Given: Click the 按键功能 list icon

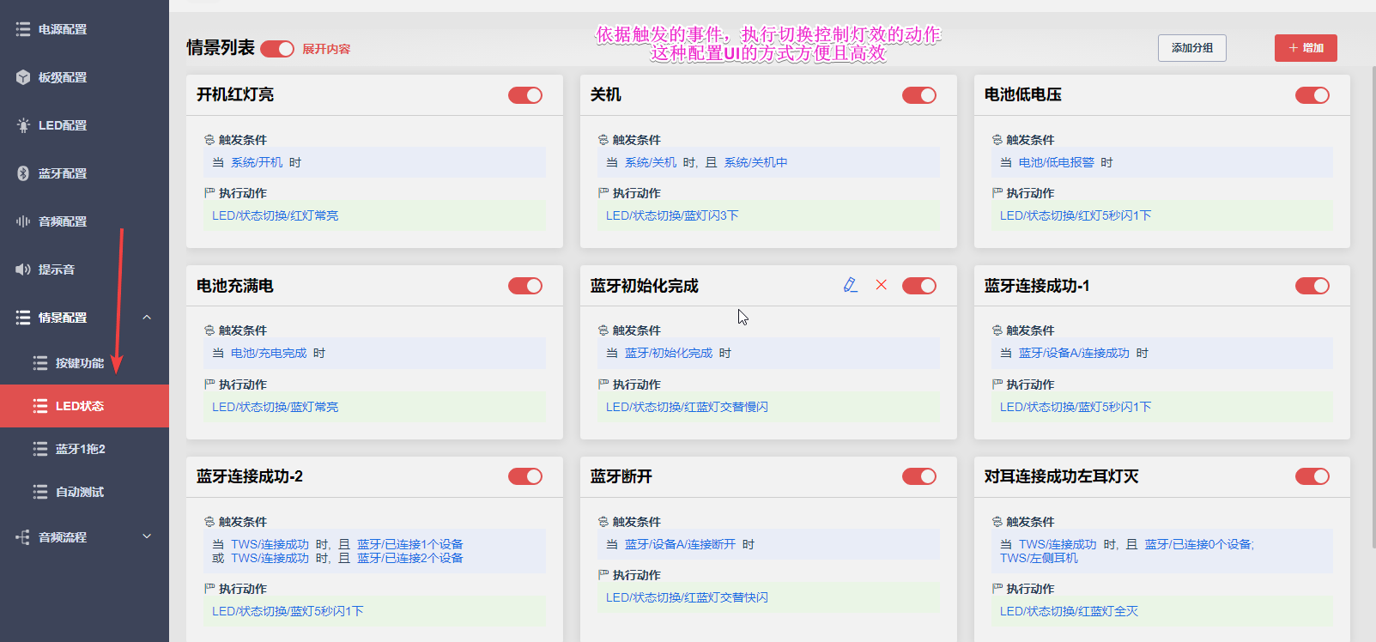Looking at the screenshot, I should (40, 363).
